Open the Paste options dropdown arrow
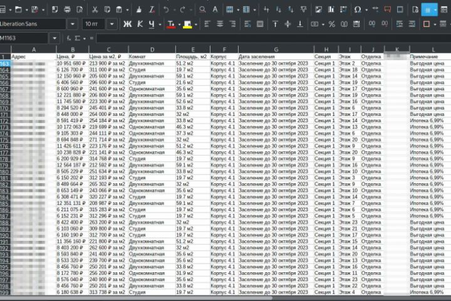Screen dimensions: 451x301 tap(127, 9)
